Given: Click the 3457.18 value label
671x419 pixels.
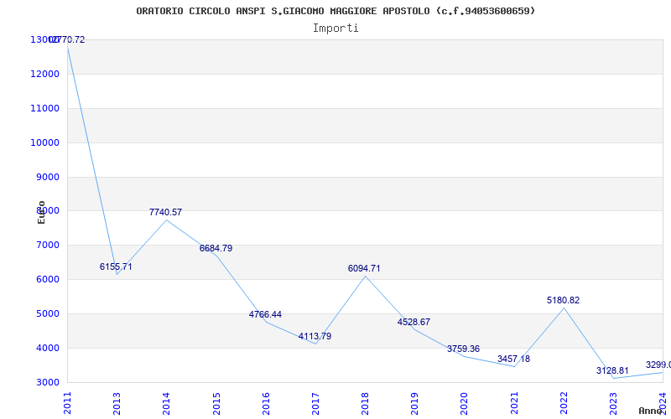Looking at the screenshot, I should [x=513, y=360].
